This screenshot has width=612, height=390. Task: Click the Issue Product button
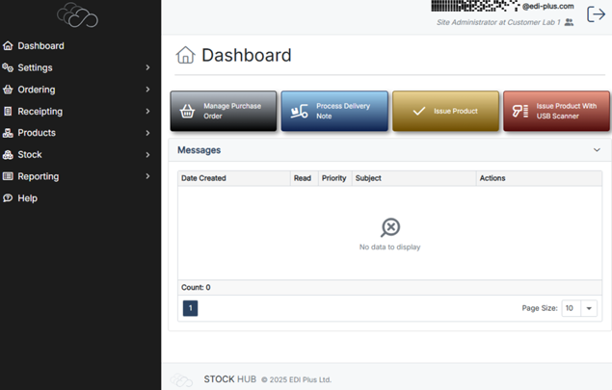(x=445, y=111)
